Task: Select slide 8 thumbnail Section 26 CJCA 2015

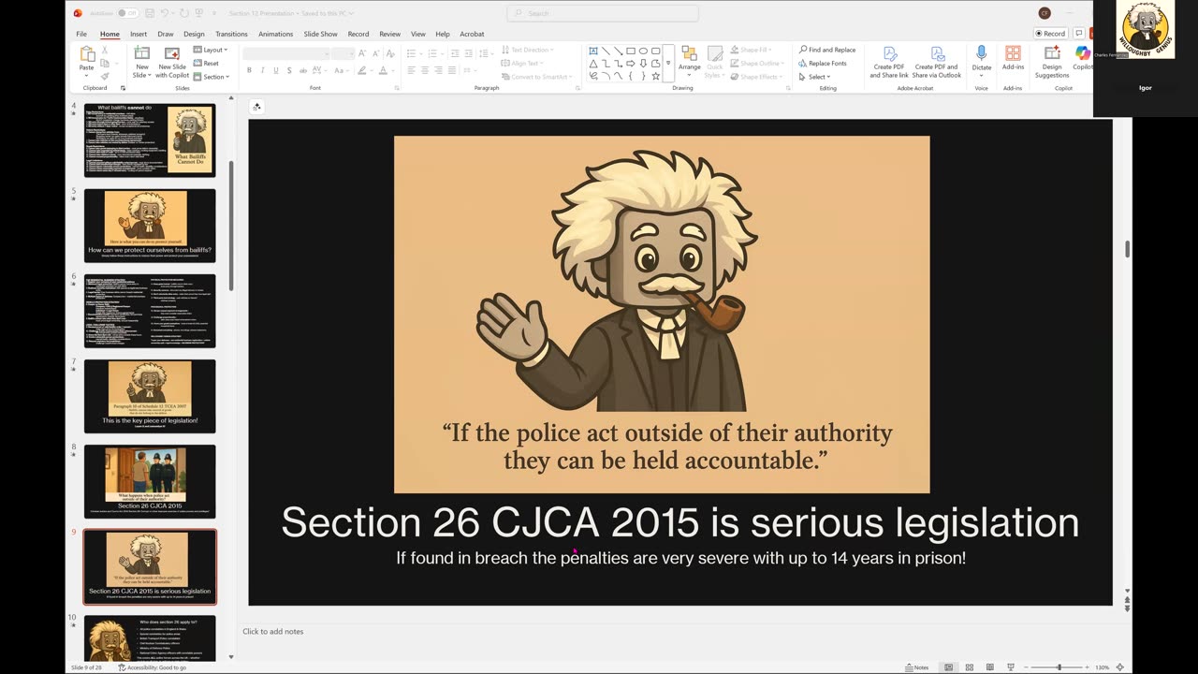Action: [x=150, y=481]
